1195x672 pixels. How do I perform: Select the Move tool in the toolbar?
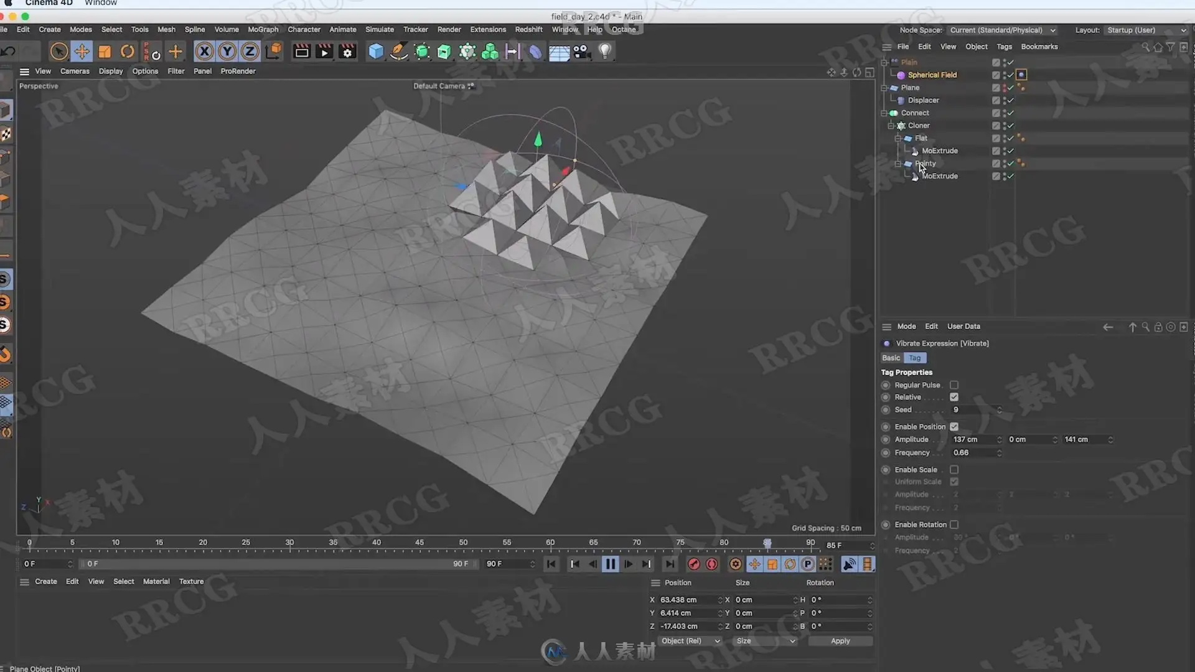tap(82, 52)
